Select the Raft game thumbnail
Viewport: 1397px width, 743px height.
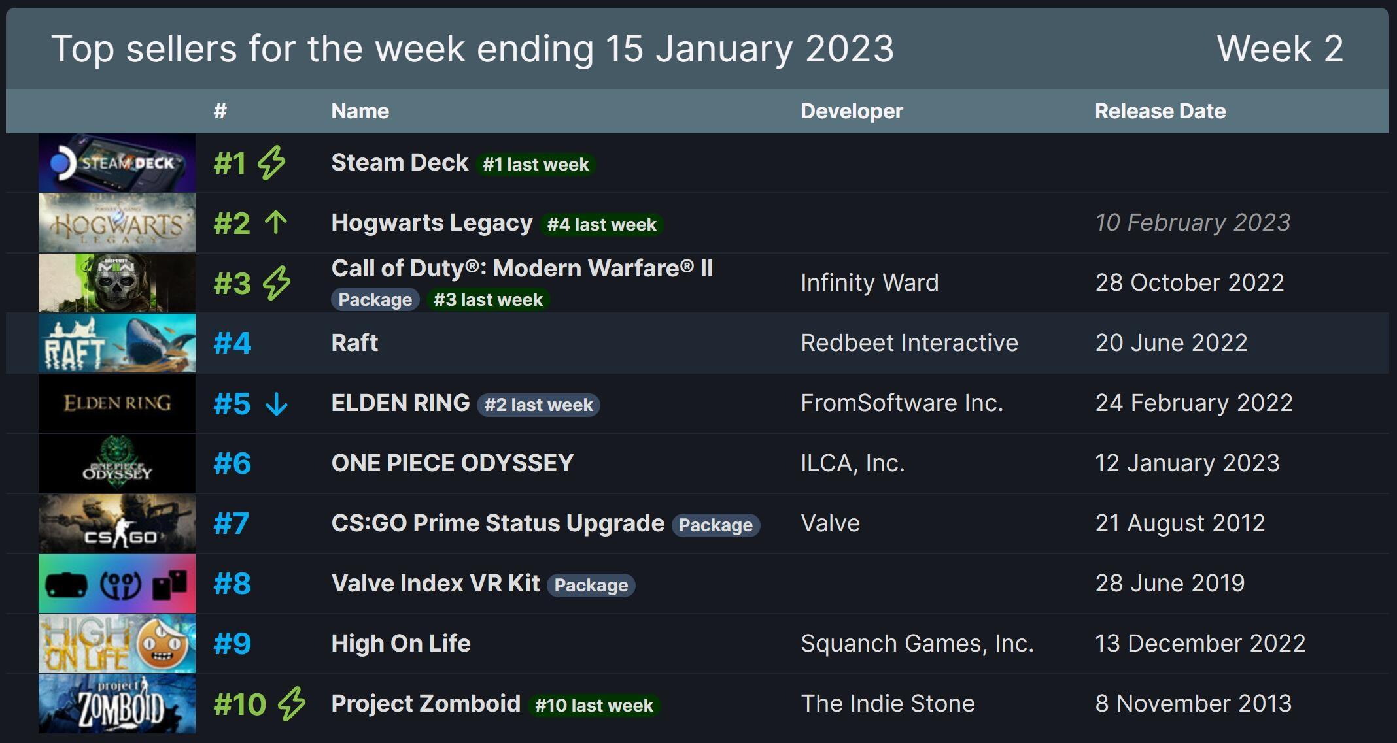point(117,343)
